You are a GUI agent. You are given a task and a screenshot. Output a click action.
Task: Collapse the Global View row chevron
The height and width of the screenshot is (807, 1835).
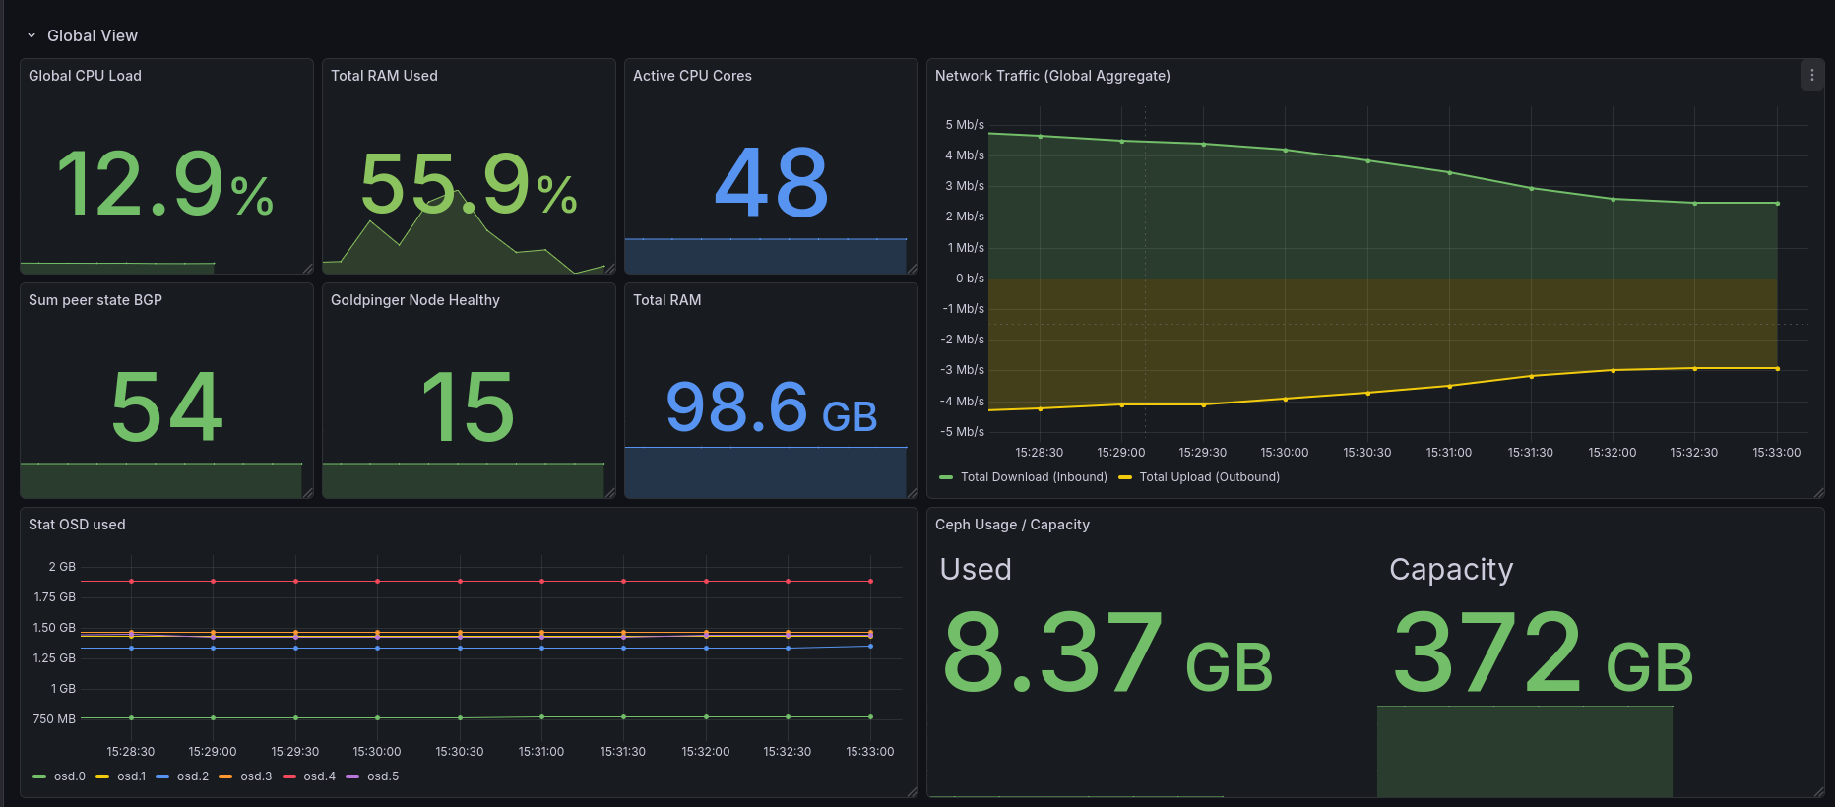tap(32, 35)
